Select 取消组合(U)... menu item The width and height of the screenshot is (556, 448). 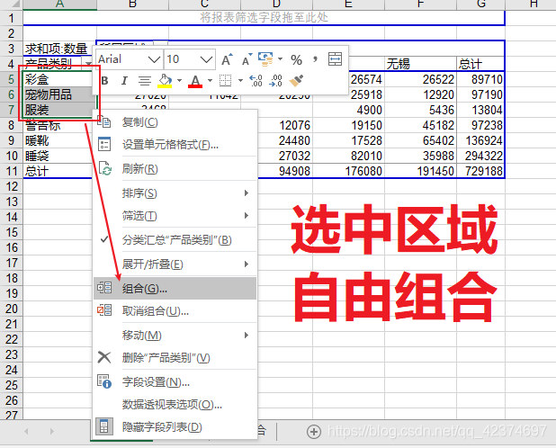[x=175, y=311]
